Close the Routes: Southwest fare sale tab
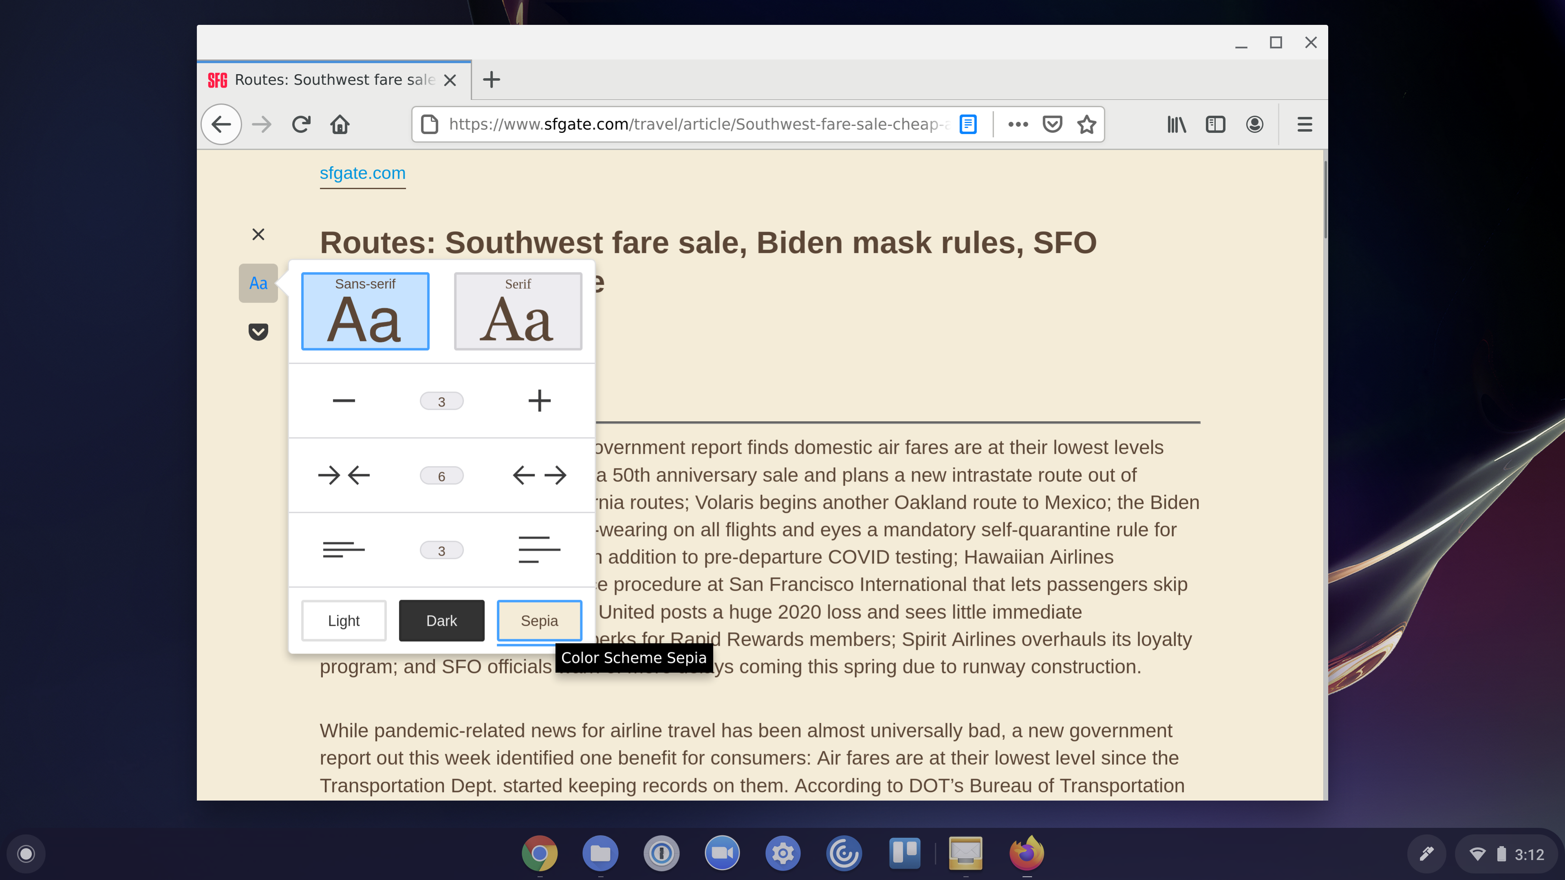The height and width of the screenshot is (880, 1565). (x=450, y=80)
